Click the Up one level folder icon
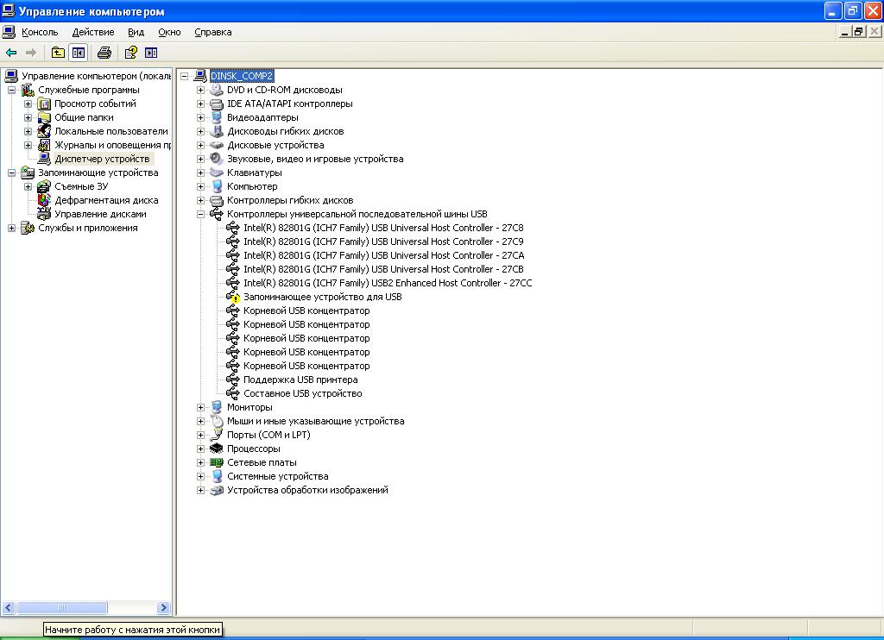Image resolution: width=884 pixels, height=640 pixels. point(58,53)
